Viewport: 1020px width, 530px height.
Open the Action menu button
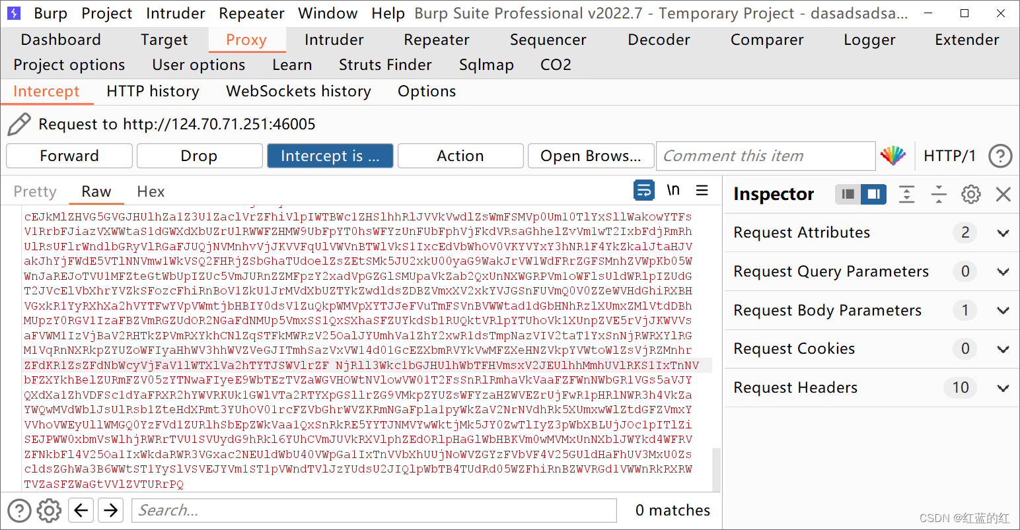pyautogui.click(x=460, y=156)
